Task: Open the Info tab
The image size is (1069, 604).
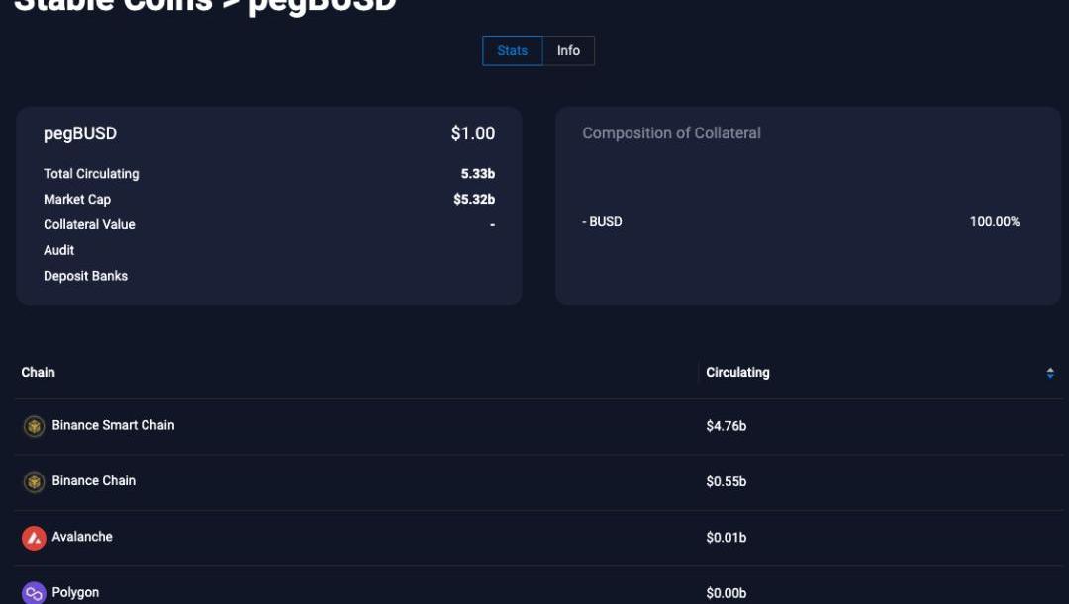Action: pos(568,50)
